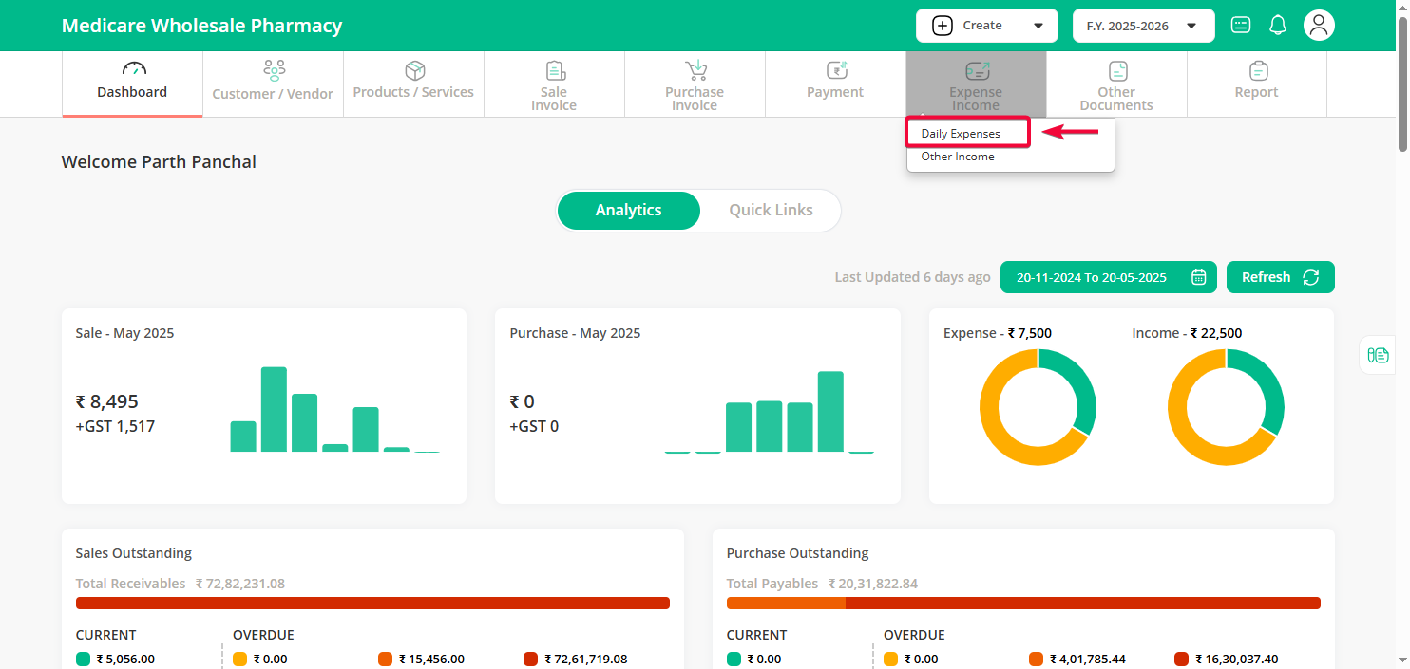Open the Purchase Invoice section
This screenshot has height=669, width=1410.
pyautogui.click(x=695, y=84)
